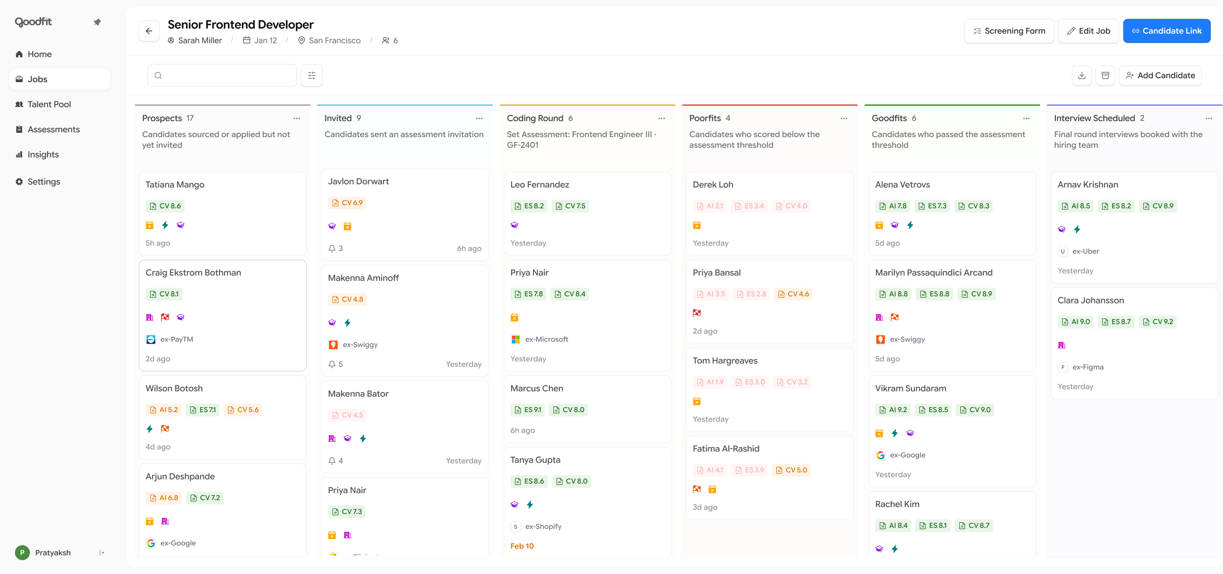Click the ES 9.1 score badge on Marcus Chen
This screenshot has height=574, width=1223.
tap(528, 410)
